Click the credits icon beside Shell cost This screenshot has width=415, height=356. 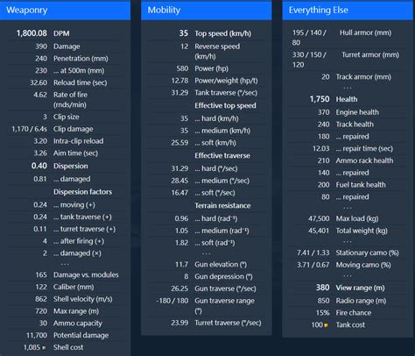click(44, 348)
